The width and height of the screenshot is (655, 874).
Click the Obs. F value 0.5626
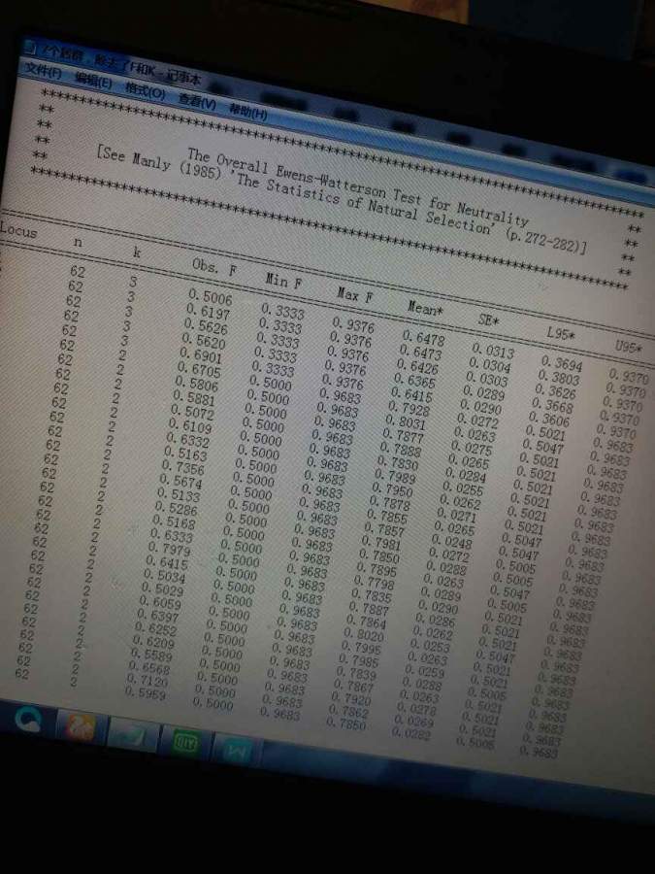coord(206,325)
